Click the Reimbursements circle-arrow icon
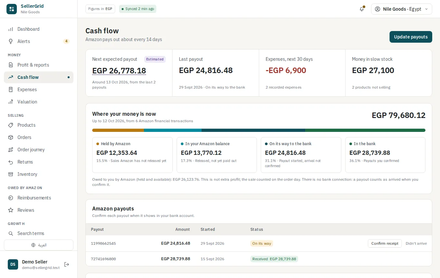The width and height of the screenshot is (440, 278). click(11, 198)
